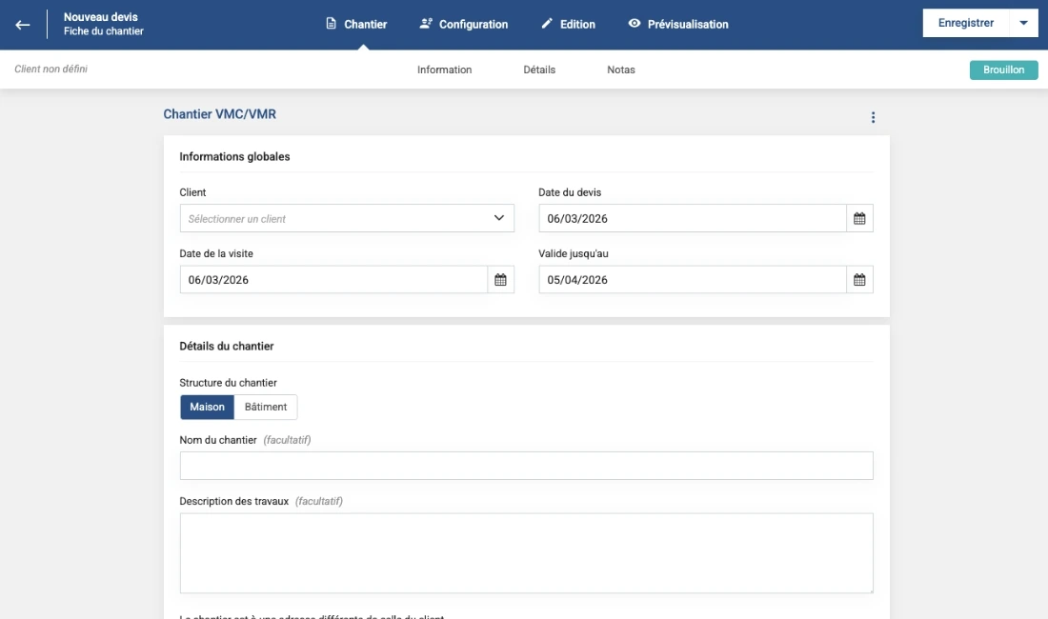Viewport: 1048px width, 619px height.
Task: Switch to the Configuration tab
Action: point(464,25)
